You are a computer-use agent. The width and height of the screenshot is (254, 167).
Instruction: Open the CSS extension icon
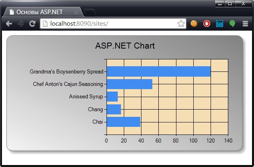click(219, 24)
